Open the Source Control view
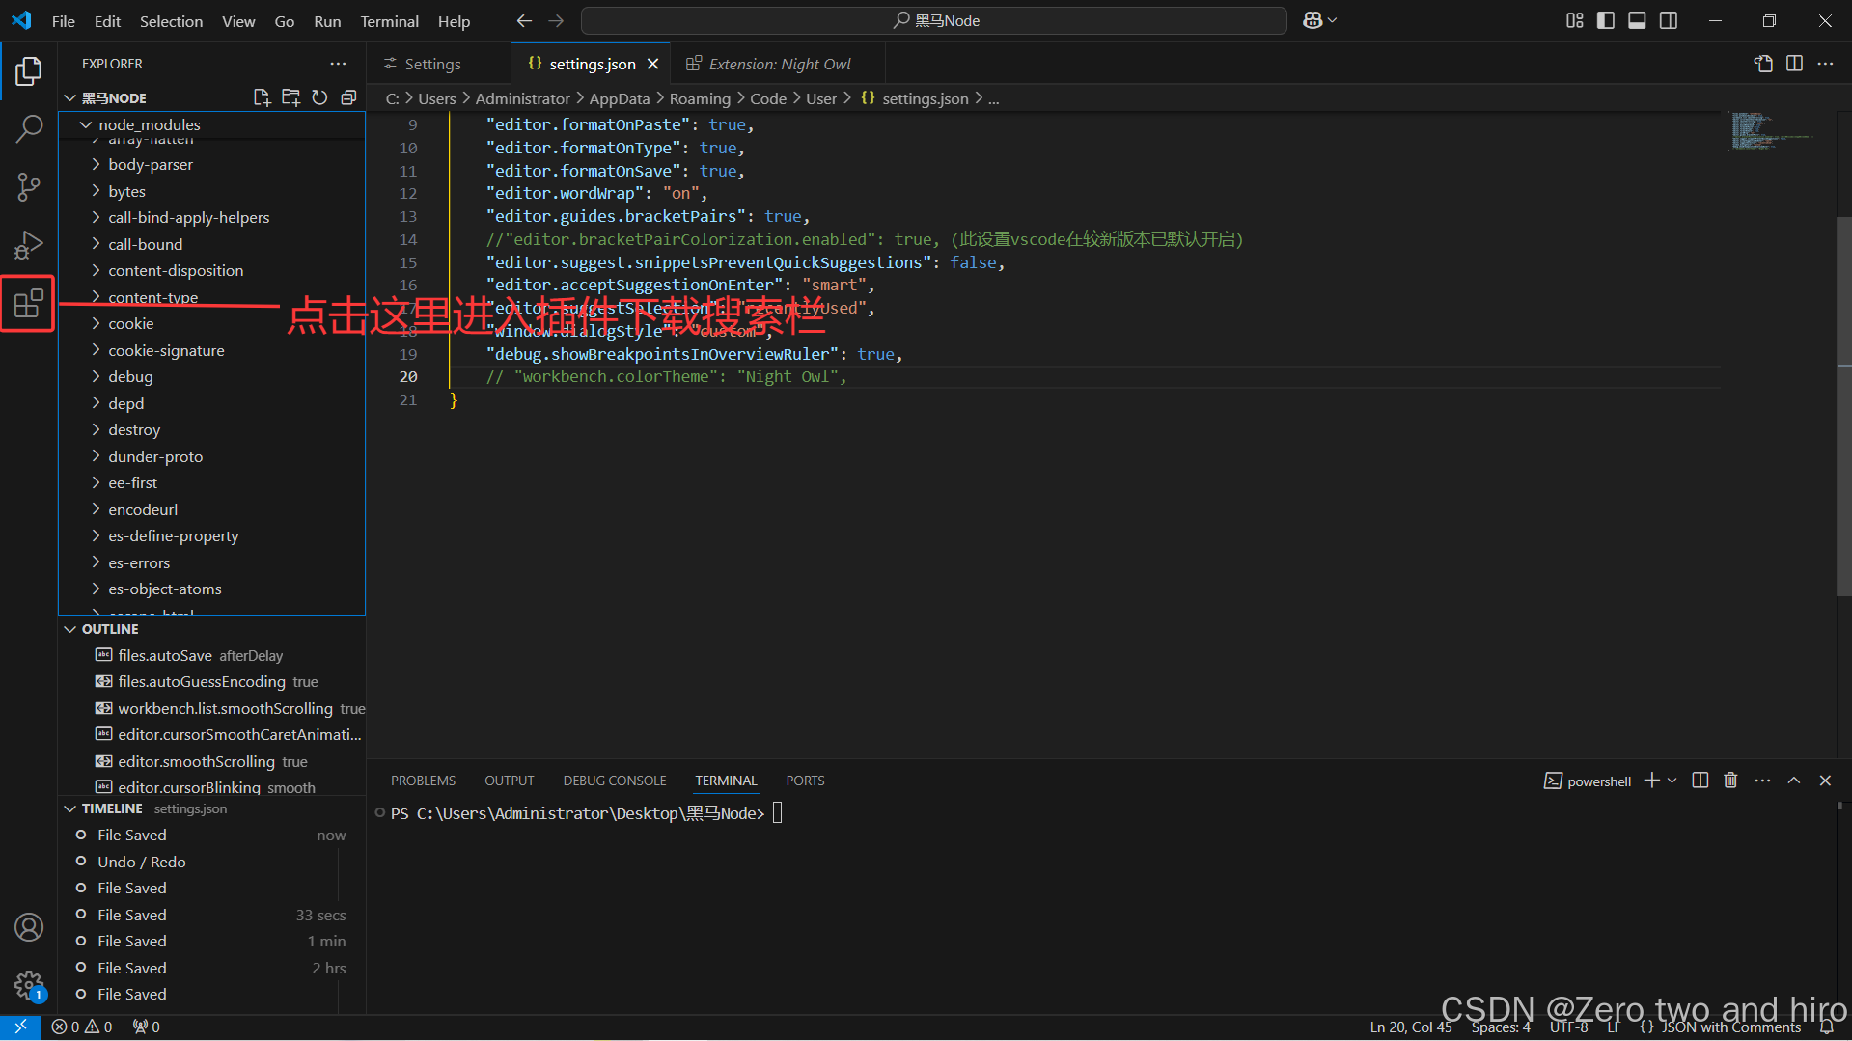The image size is (1852, 1041). (x=29, y=186)
